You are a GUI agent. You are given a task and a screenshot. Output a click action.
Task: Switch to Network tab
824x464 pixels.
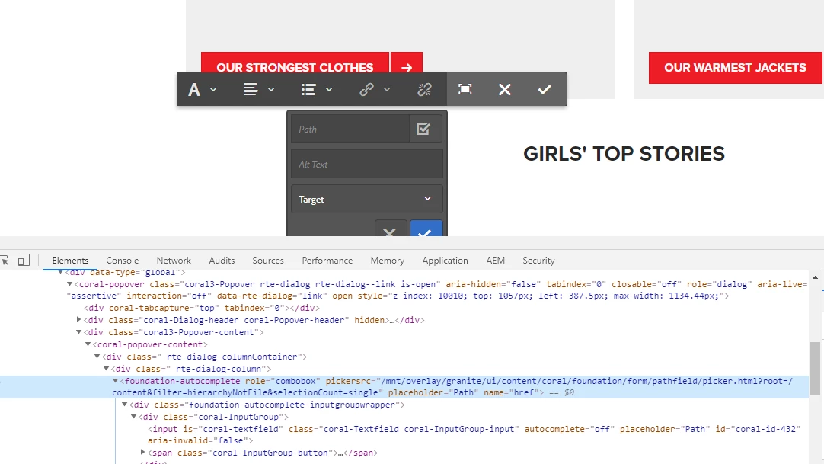pyautogui.click(x=174, y=261)
